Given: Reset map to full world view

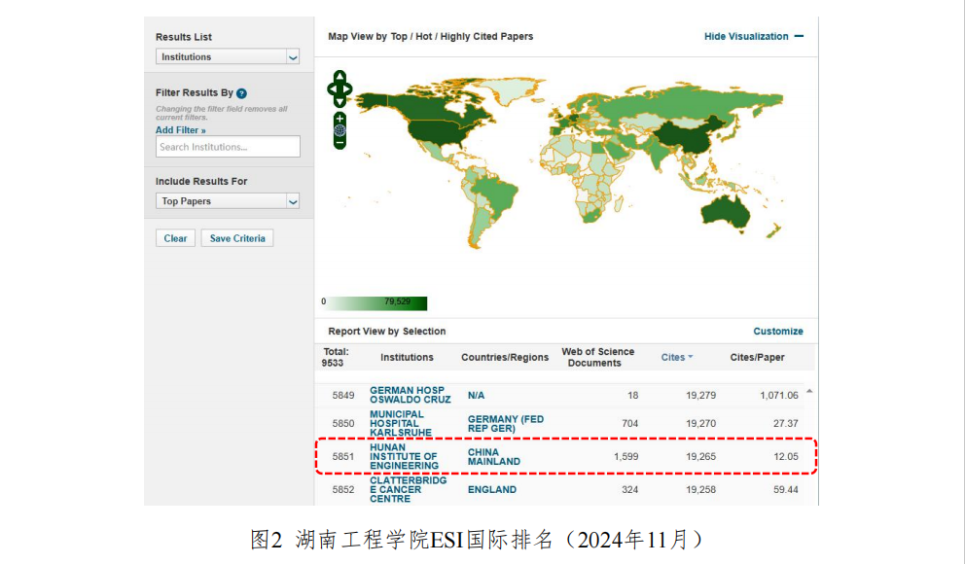Looking at the screenshot, I should [340, 130].
